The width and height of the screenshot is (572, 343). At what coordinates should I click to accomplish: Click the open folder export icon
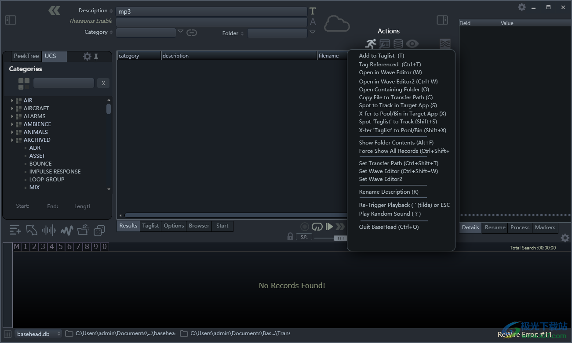tap(83, 230)
